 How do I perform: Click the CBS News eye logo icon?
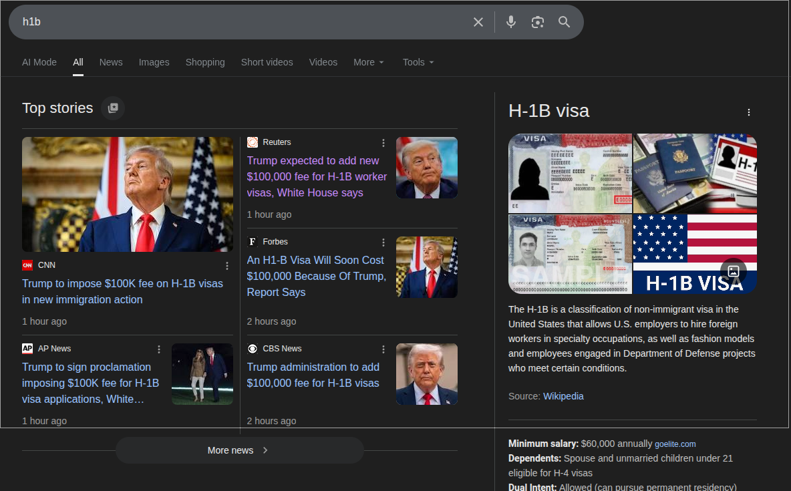(x=253, y=349)
